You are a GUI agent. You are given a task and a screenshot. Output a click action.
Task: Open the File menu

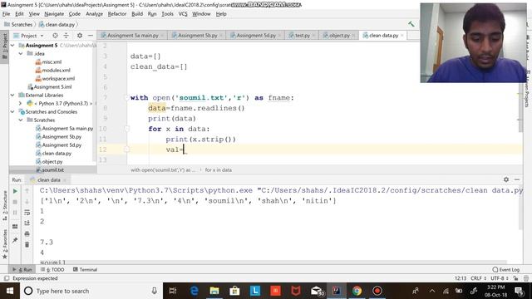tap(6, 14)
